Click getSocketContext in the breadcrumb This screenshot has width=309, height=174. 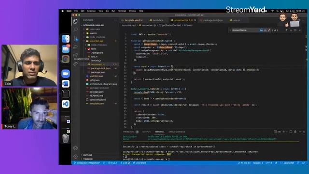[x=171, y=25]
